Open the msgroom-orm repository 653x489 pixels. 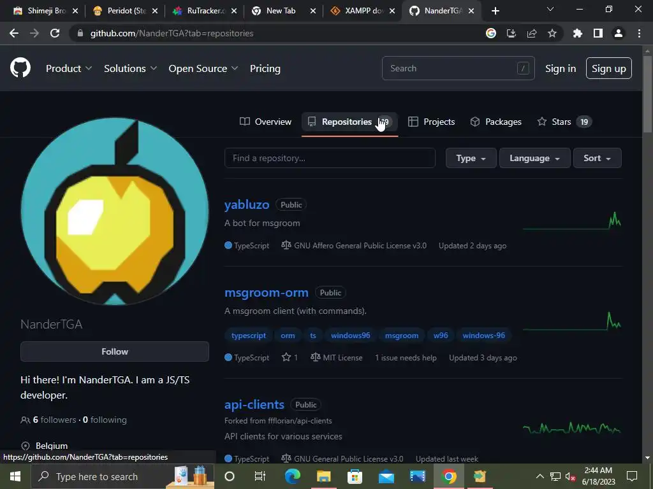266,292
